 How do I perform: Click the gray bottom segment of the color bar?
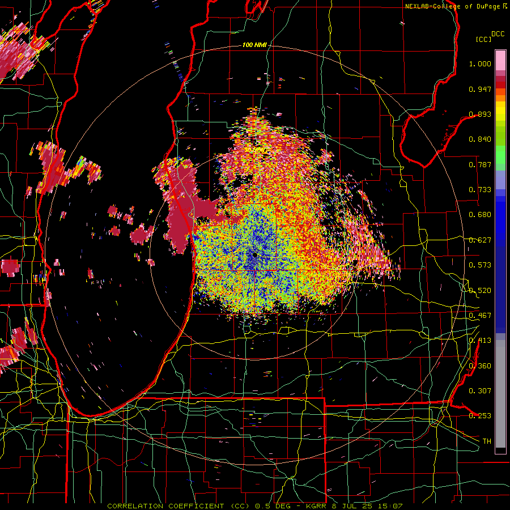(x=500, y=394)
